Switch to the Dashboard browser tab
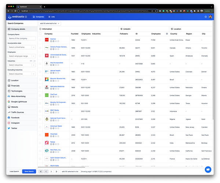Viewport: 220px width, 183px height. click(29, 7)
